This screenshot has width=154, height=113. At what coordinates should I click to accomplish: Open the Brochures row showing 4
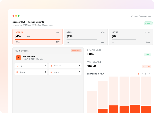pyautogui.click(x=65, y=66)
